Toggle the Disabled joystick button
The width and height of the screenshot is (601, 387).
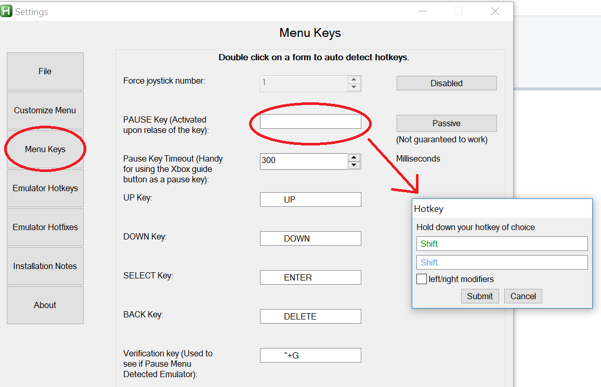tap(447, 83)
